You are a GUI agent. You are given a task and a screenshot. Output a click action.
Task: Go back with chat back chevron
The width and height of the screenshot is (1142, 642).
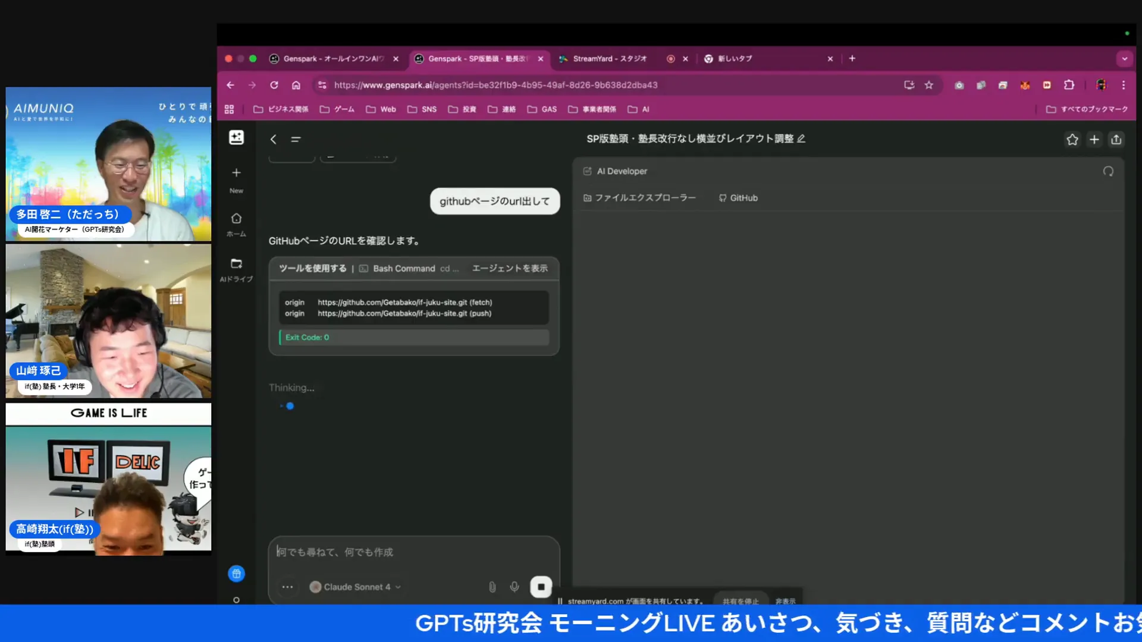pos(273,139)
